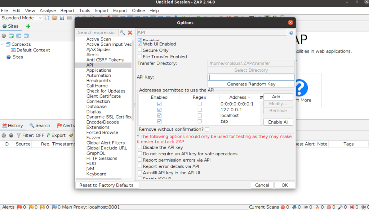
Task: Click the API Key input field
Action: point(251,77)
